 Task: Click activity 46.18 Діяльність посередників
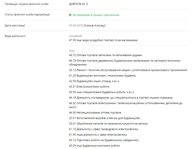click(x=121, y=98)
